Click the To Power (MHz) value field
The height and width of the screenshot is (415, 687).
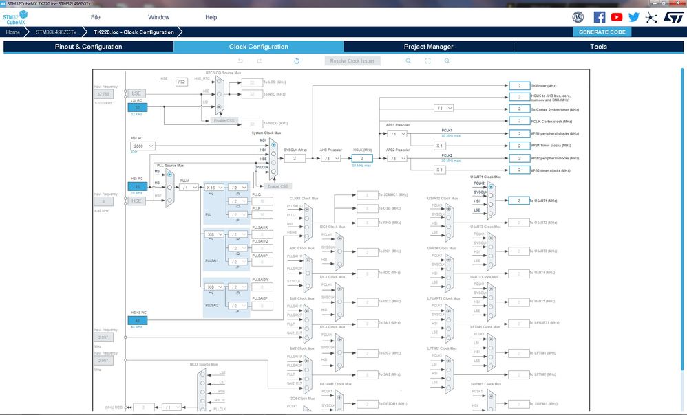click(519, 86)
